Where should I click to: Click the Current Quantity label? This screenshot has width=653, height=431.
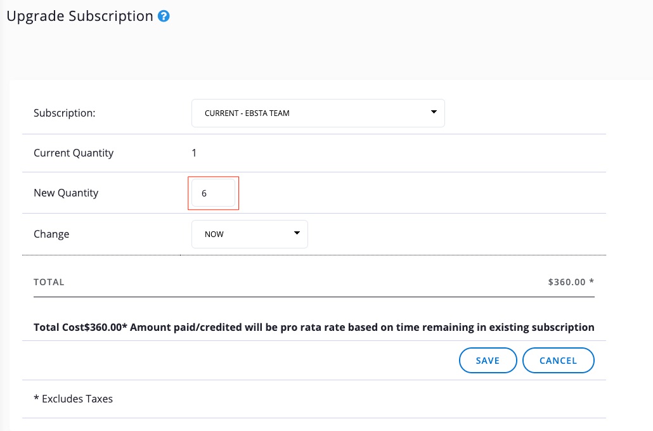pos(74,153)
